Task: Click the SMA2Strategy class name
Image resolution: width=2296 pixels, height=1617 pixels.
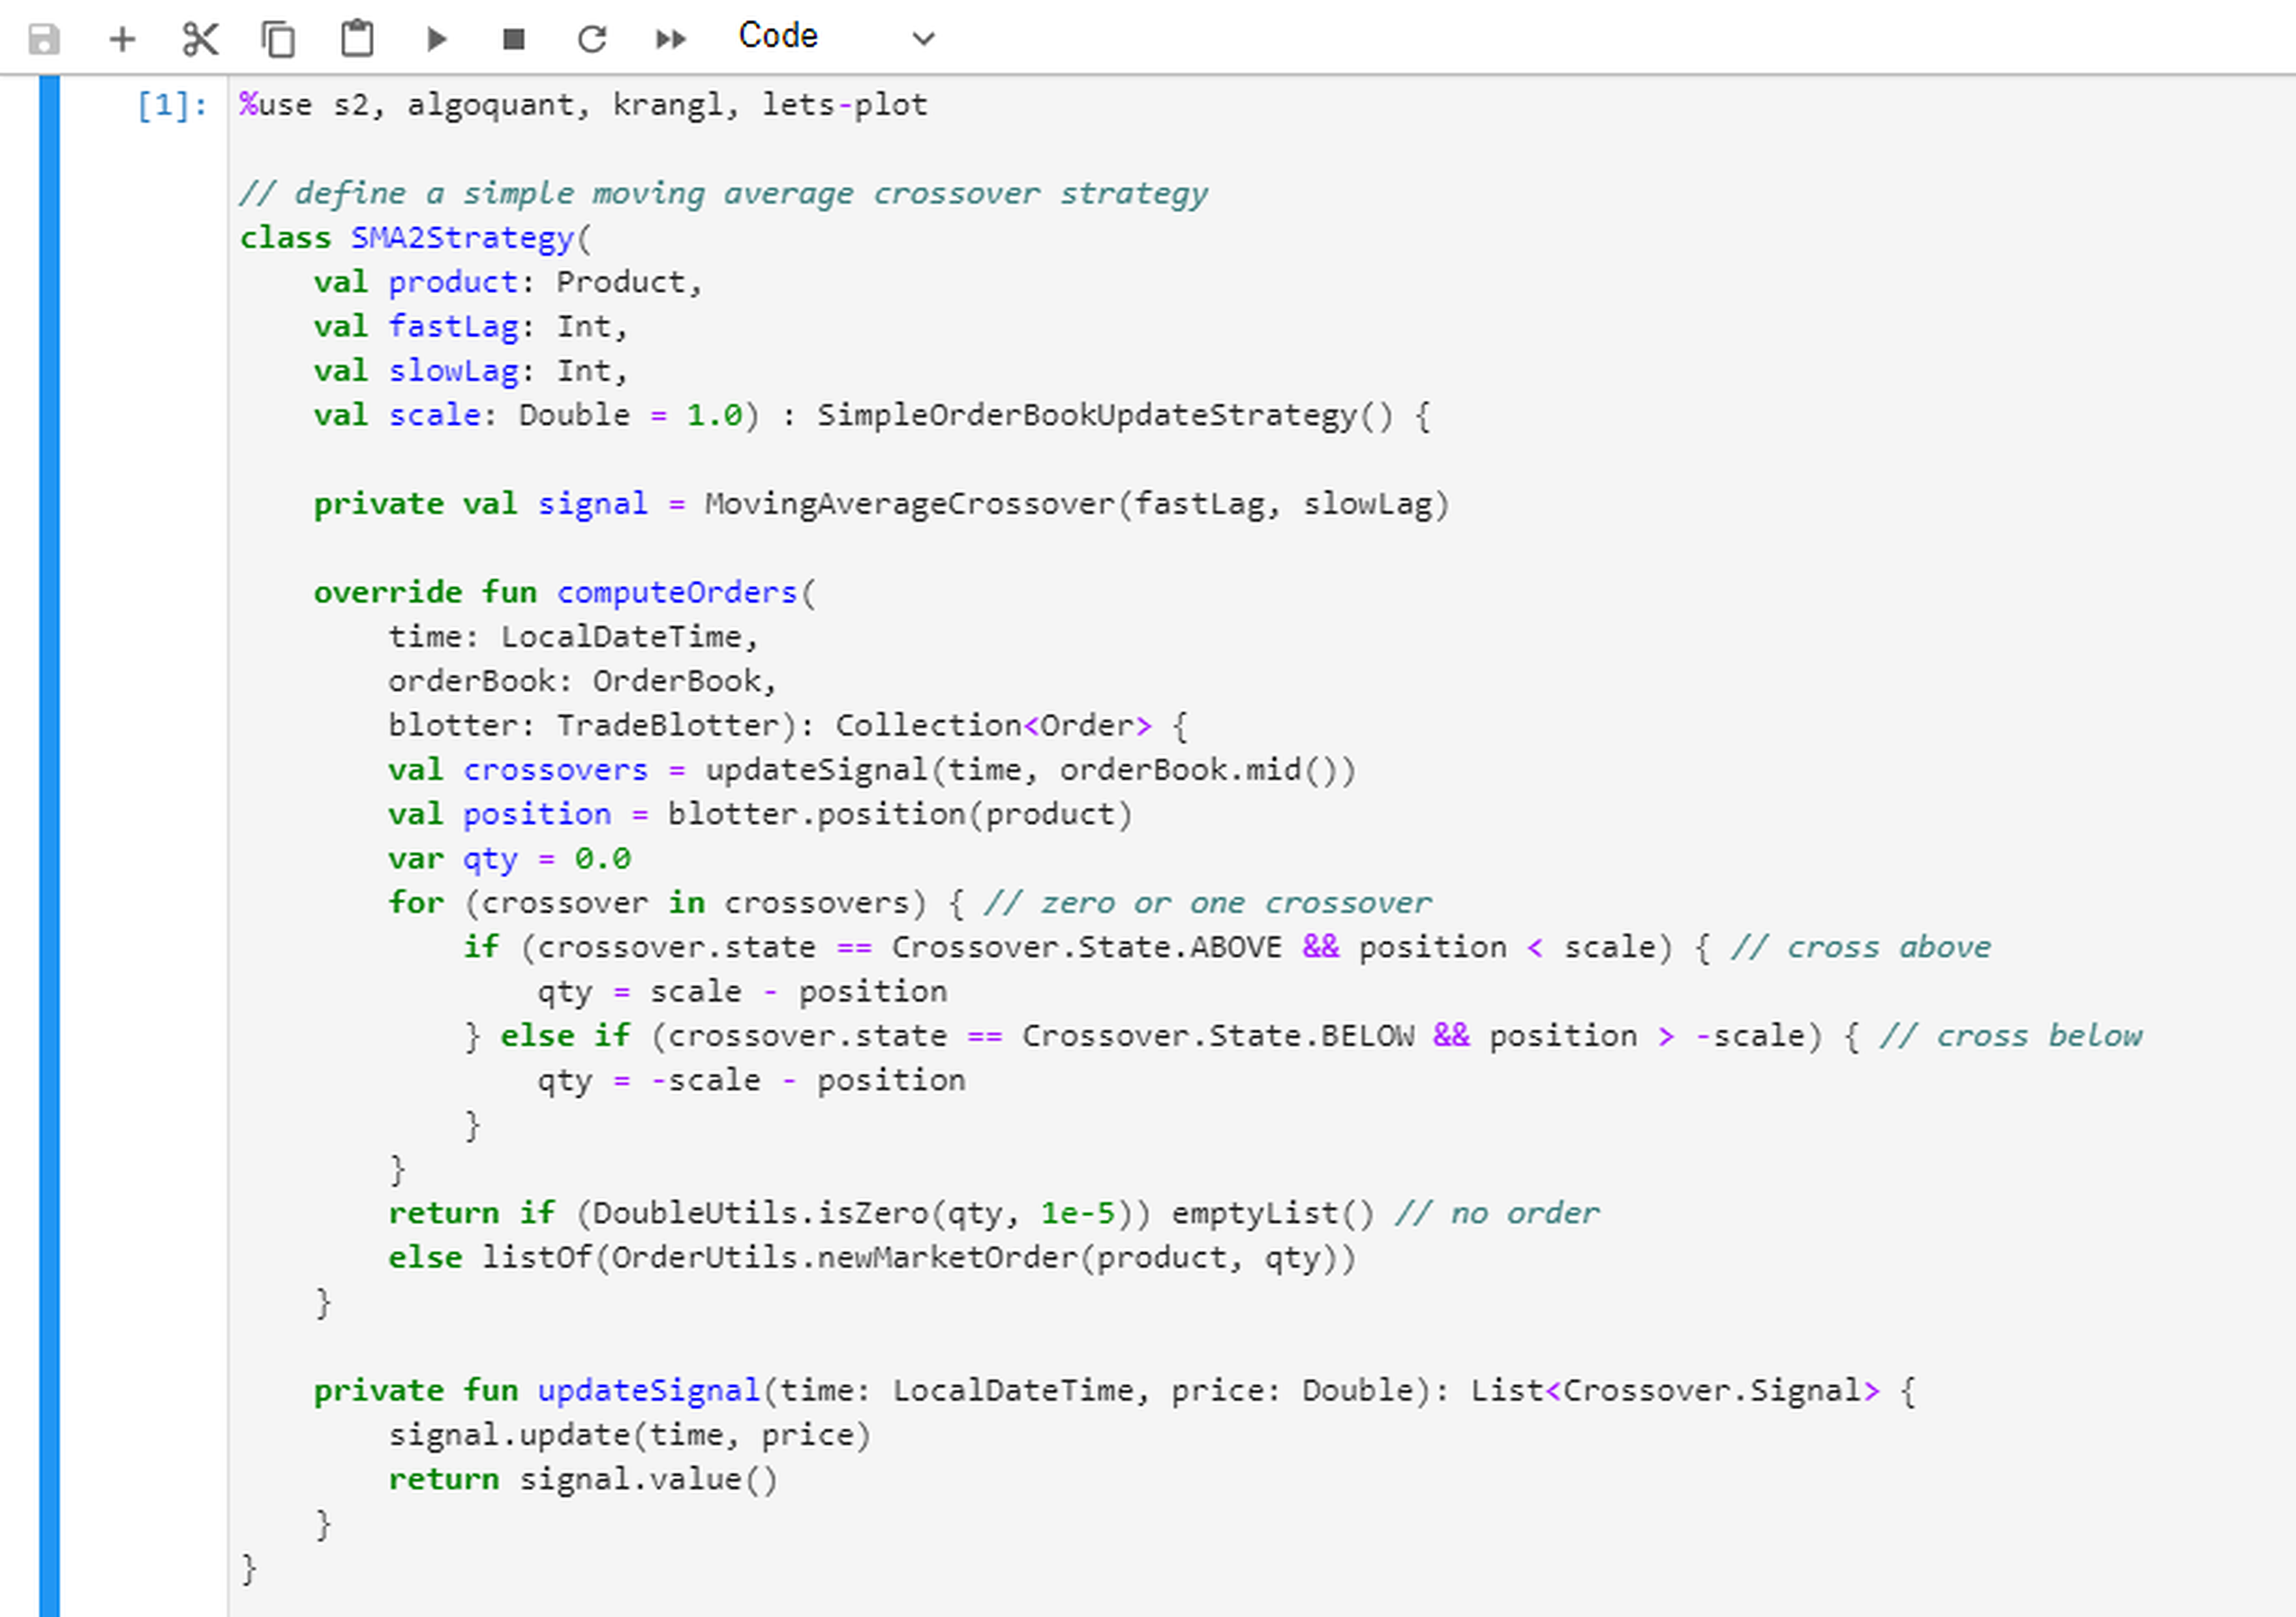Action: pos(462,238)
